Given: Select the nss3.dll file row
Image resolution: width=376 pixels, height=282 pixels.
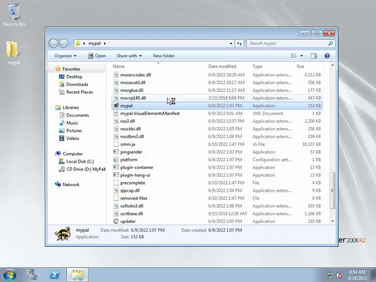Looking at the screenshot, I should 217,121.
